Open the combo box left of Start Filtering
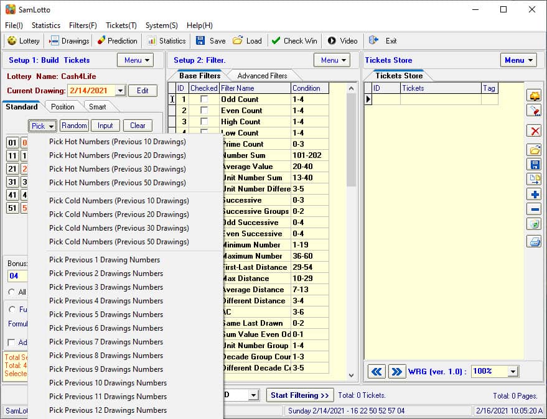 click(253, 395)
